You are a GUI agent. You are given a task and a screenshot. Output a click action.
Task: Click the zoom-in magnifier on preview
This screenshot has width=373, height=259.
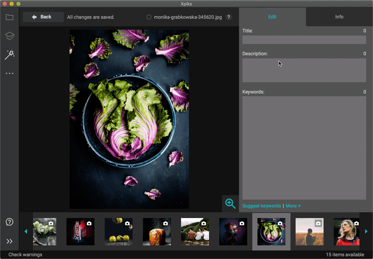tap(230, 204)
